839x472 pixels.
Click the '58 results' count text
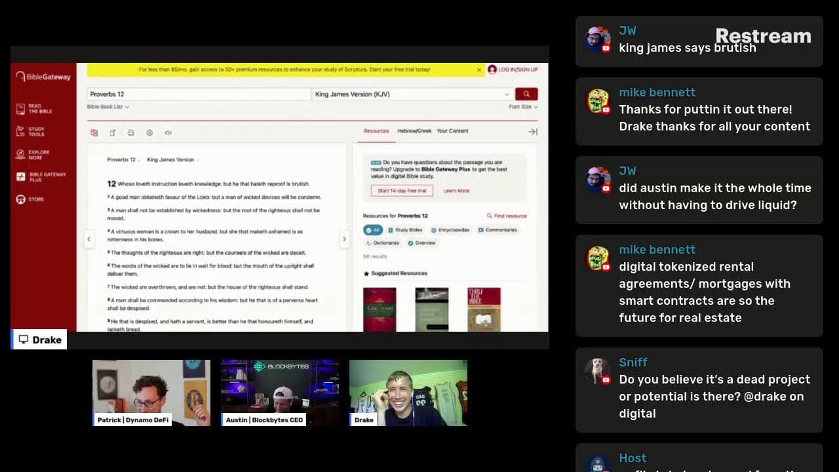click(375, 256)
